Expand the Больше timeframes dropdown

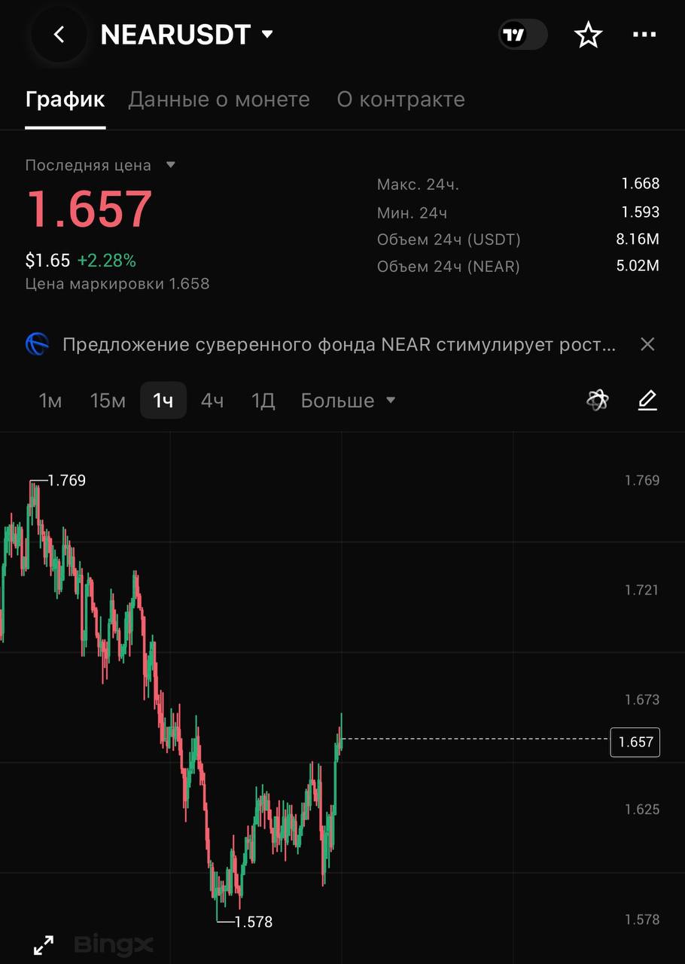[348, 400]
